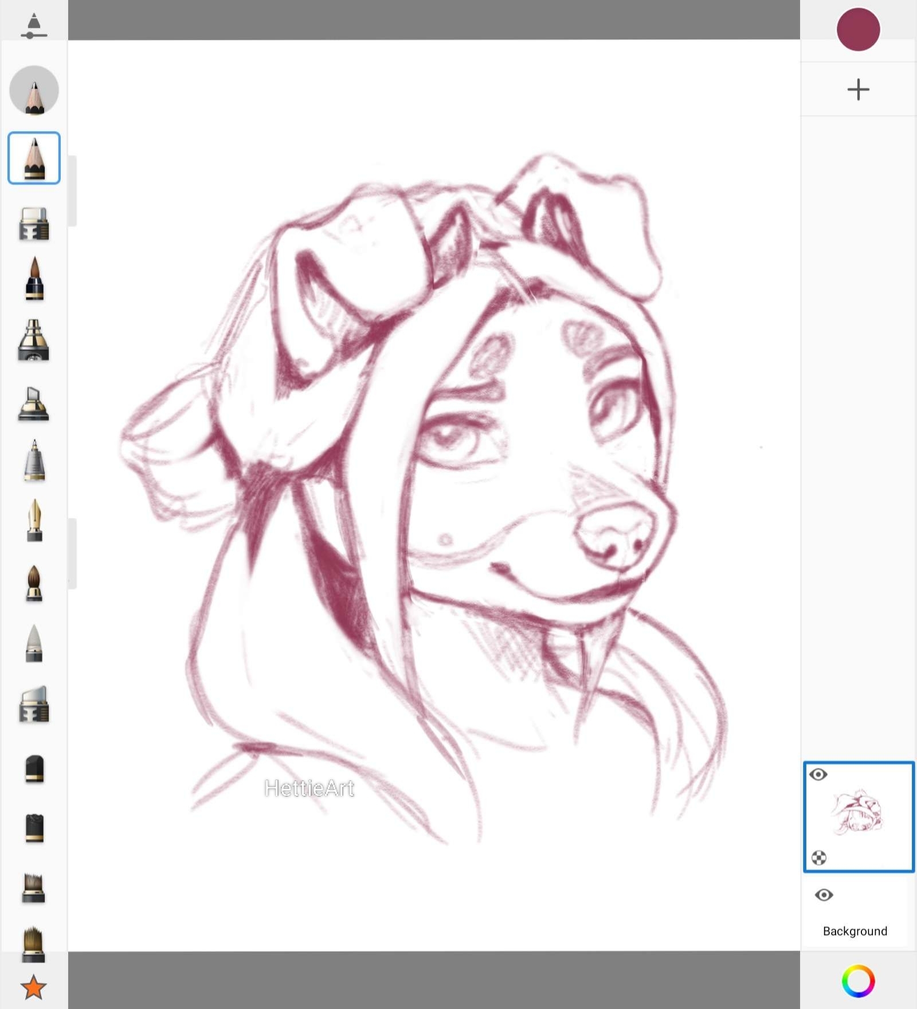Pick the ballpoint pen brush
917x1009 pixels.
pyautogui.click(x=34, y=461)
